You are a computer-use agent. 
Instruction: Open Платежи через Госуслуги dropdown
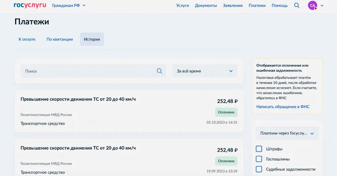(x=287, y=133)
